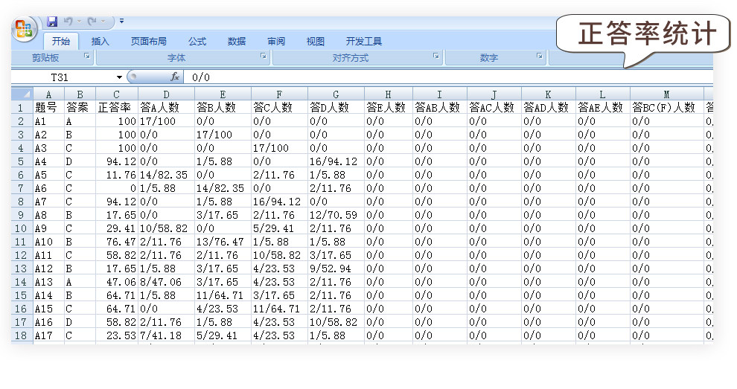Click the 答AB人数 header cell
The image size is (737, 389).
pos(439,108)
